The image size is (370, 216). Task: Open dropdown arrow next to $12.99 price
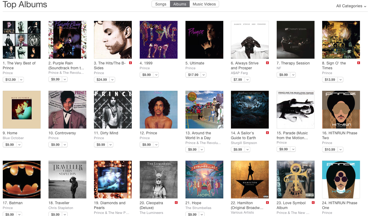[21, 80]
